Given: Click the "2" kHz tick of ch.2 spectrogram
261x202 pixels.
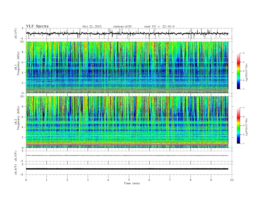Looking at the screenshot, I should click(23, 138).
